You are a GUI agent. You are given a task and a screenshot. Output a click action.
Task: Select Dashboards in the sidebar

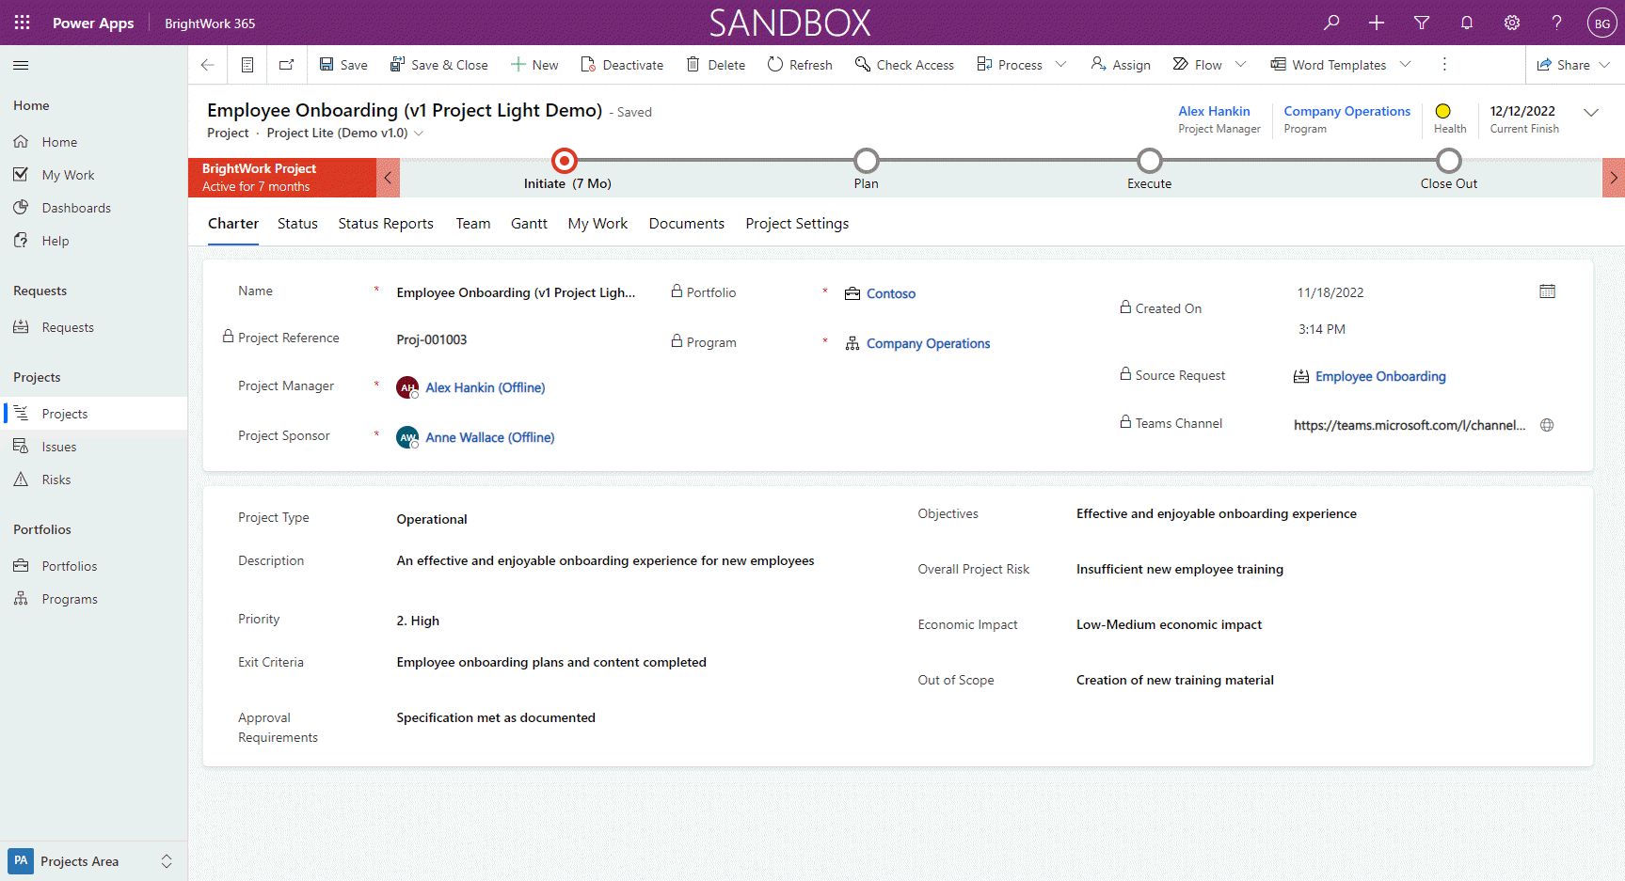75,207
